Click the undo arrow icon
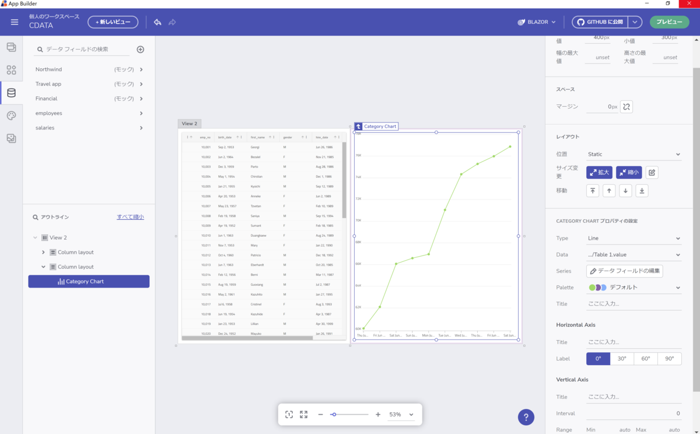Image resolution: width=700 pixels, height=434 pixels. click(157, 22)
